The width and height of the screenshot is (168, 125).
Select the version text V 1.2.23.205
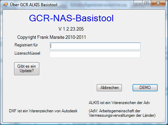(71, 29)
